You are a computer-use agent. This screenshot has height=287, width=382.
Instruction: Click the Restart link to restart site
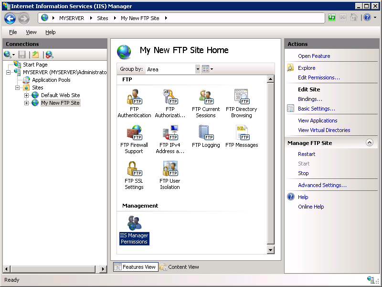point(307,154)
